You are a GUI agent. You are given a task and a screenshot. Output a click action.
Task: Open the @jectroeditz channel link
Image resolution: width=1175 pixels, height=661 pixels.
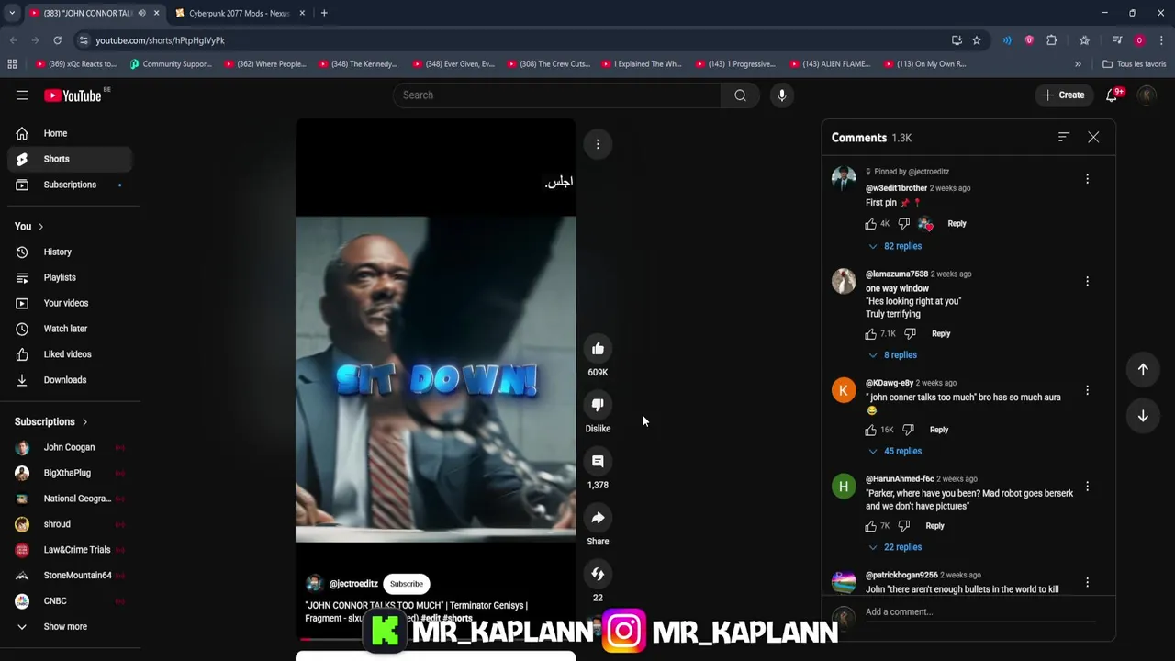tap(353, 584)
